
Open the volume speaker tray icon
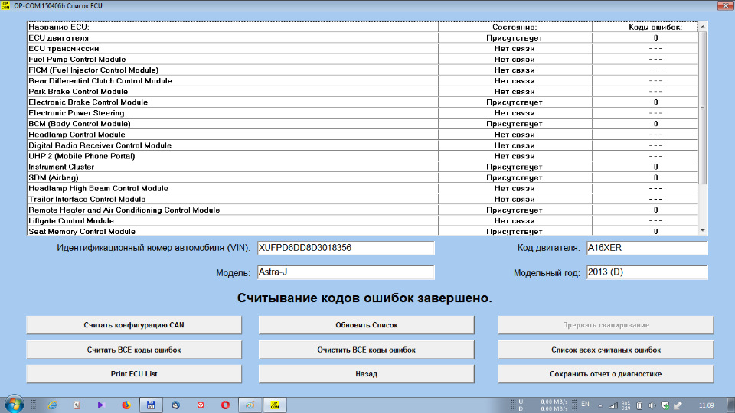pyautogui.click(x=652, y=405)
